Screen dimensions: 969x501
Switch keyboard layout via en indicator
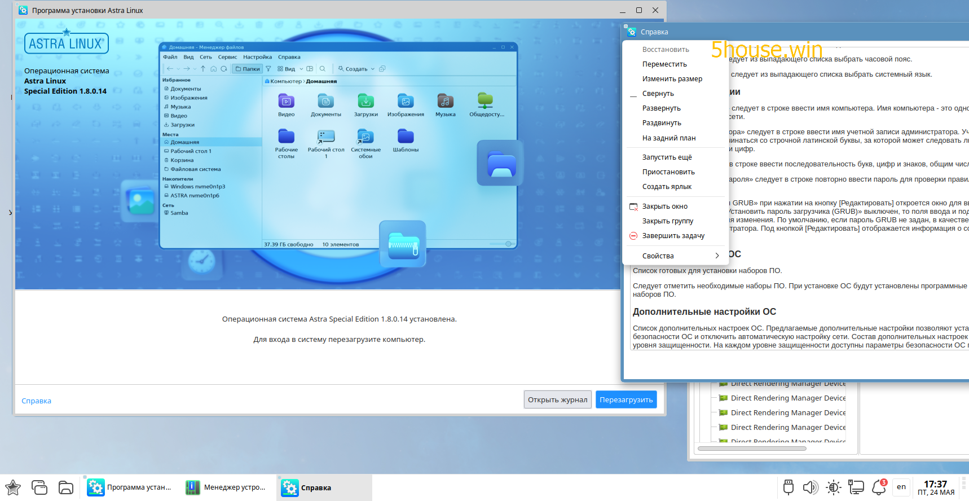(x=901, y=487)
